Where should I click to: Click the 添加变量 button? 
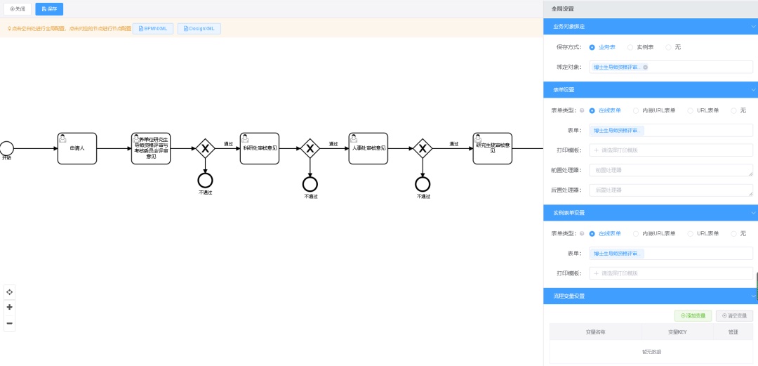pos(693,316)
